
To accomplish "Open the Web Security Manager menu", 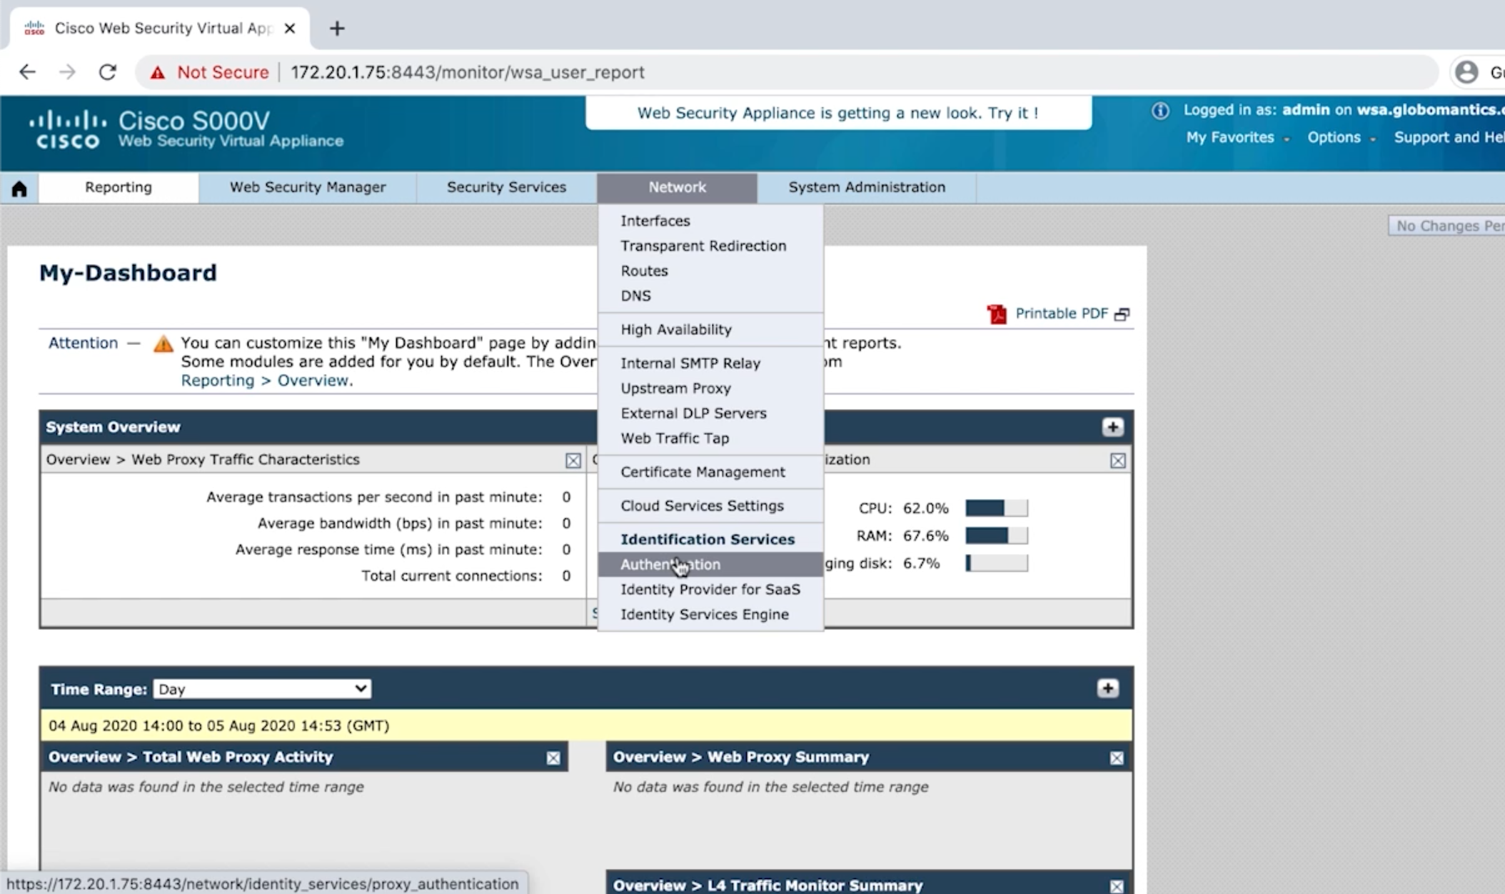I will tap(308, 187).
